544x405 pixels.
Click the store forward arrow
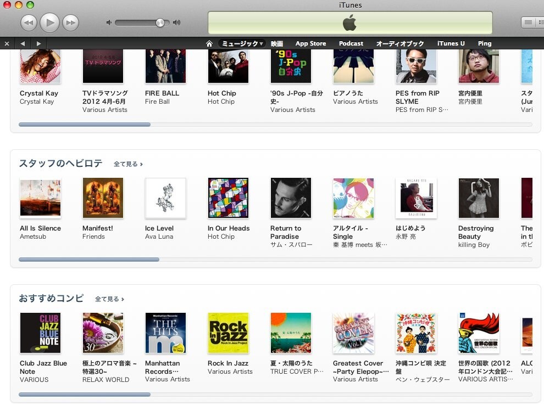click(38, 44)
